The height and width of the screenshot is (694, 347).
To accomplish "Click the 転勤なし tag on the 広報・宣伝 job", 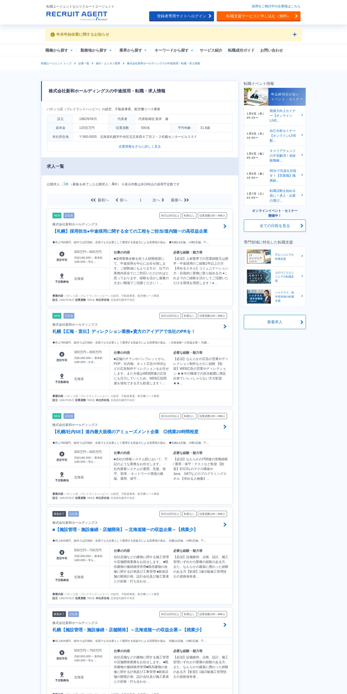I will pyautogui.click(x=189, y=316).
